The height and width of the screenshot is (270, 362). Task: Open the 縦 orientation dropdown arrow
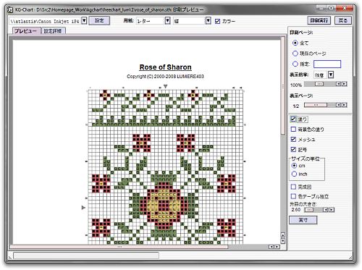(x=209, y=21)
